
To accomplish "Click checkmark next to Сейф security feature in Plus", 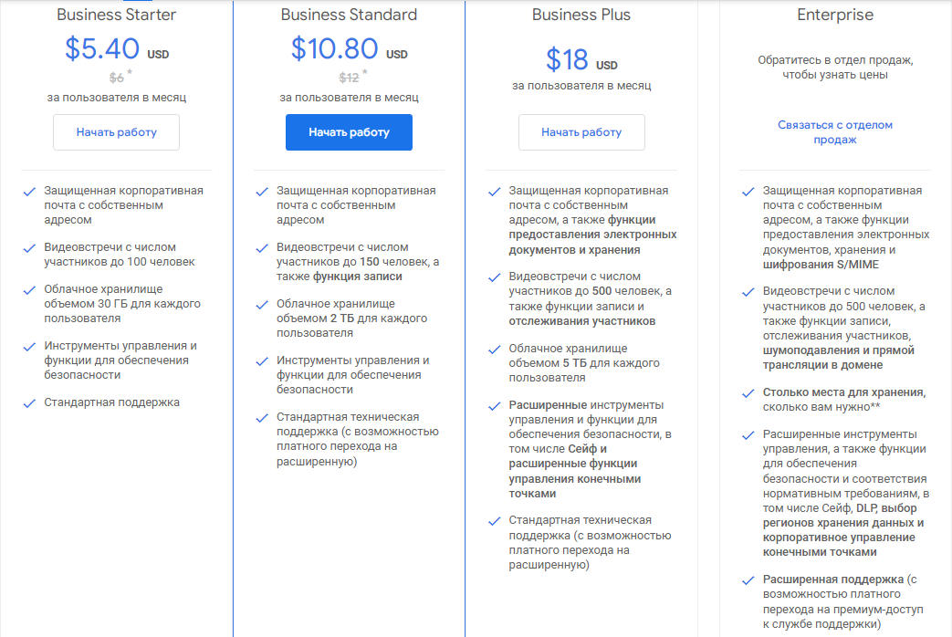I will [x=494, y=406].
